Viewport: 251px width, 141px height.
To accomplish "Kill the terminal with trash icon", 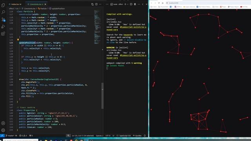I will tap(135, 4).
